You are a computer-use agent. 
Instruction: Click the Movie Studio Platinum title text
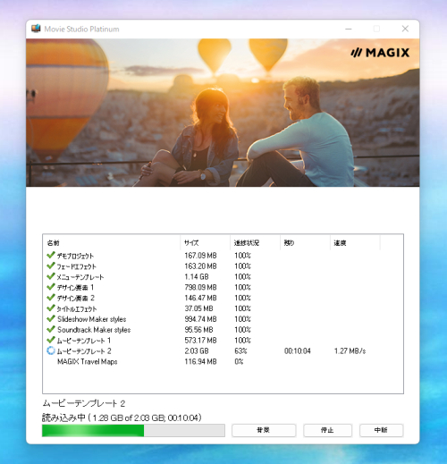[x=81, y=29]
